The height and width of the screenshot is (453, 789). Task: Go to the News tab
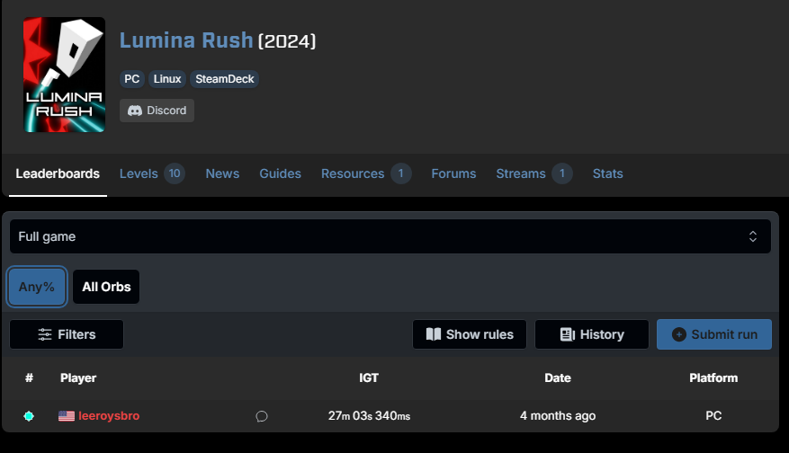coord(222,174)
